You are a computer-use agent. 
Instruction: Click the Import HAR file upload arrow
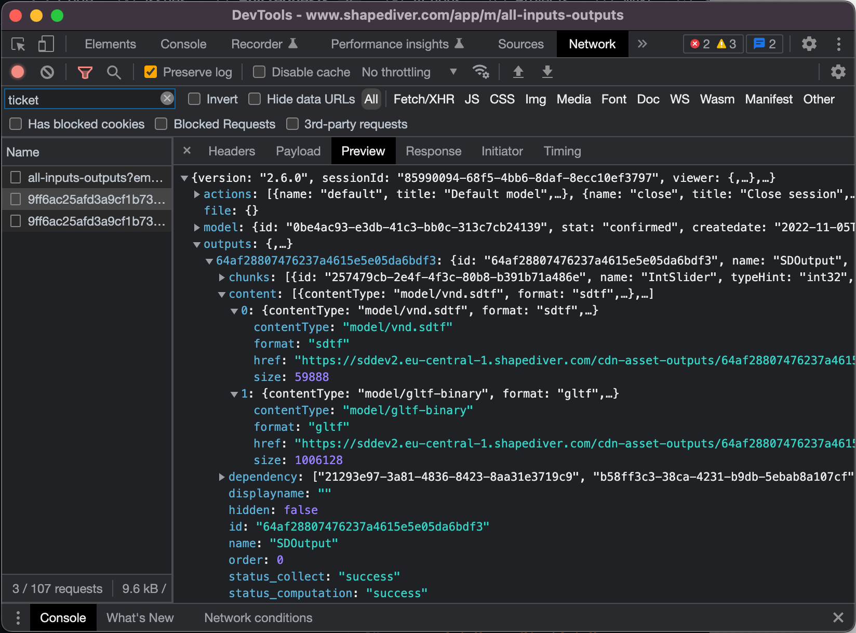coord(518,72)
